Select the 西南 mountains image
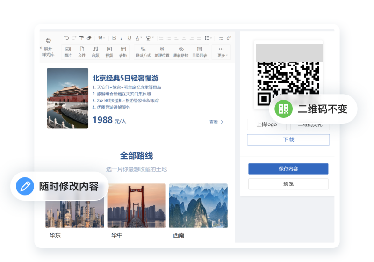 (x=198, y=205)
